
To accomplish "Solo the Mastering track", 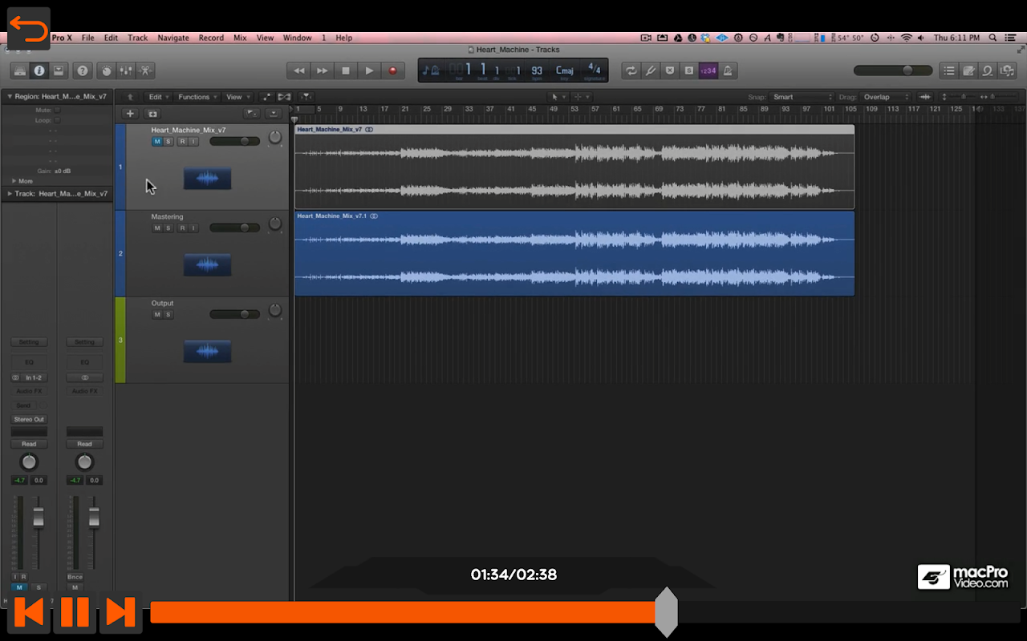I will click(x=168, y=228).
